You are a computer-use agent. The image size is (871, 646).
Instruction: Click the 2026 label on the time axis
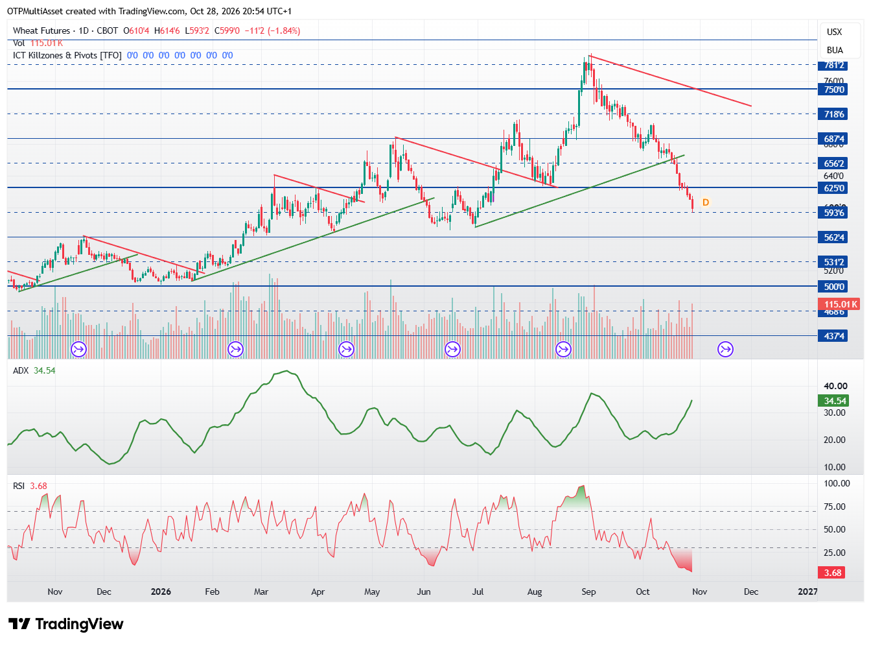click(161, 592)
